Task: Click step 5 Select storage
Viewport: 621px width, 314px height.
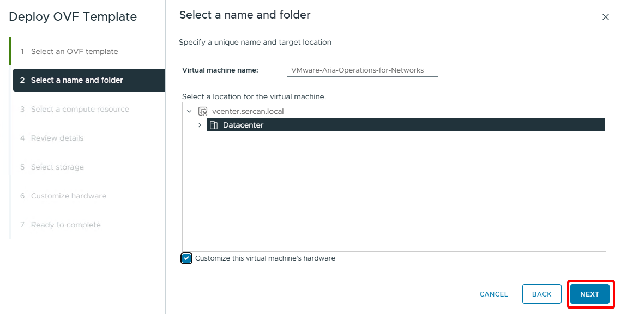Action: pos(57,167)
